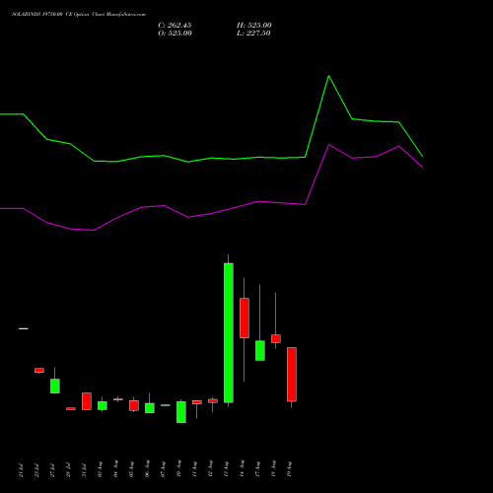Click the green candle on 10 Aug

[181, 412]
